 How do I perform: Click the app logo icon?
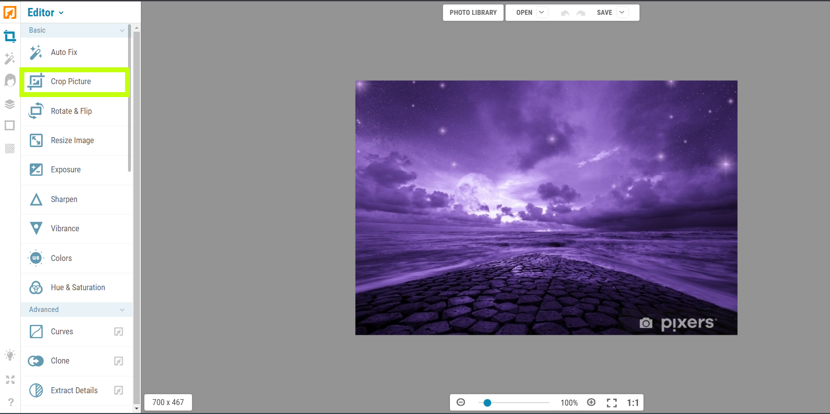(x=10, y=12)
